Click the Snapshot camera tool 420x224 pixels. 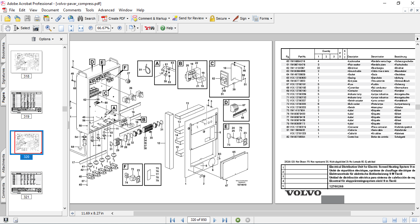pos(36,28)
